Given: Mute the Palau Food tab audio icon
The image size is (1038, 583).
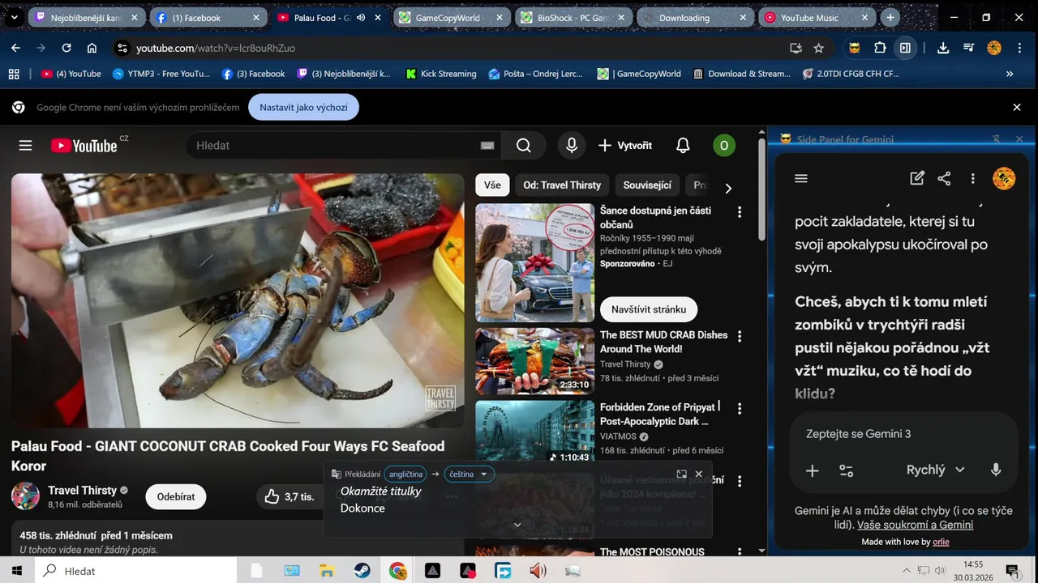Looking at the screenshot, I should 361,17.
